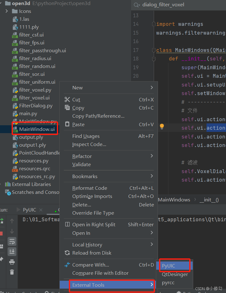Clear Run console with trash icon
226x293 pixels.
(x=12, y=272)
